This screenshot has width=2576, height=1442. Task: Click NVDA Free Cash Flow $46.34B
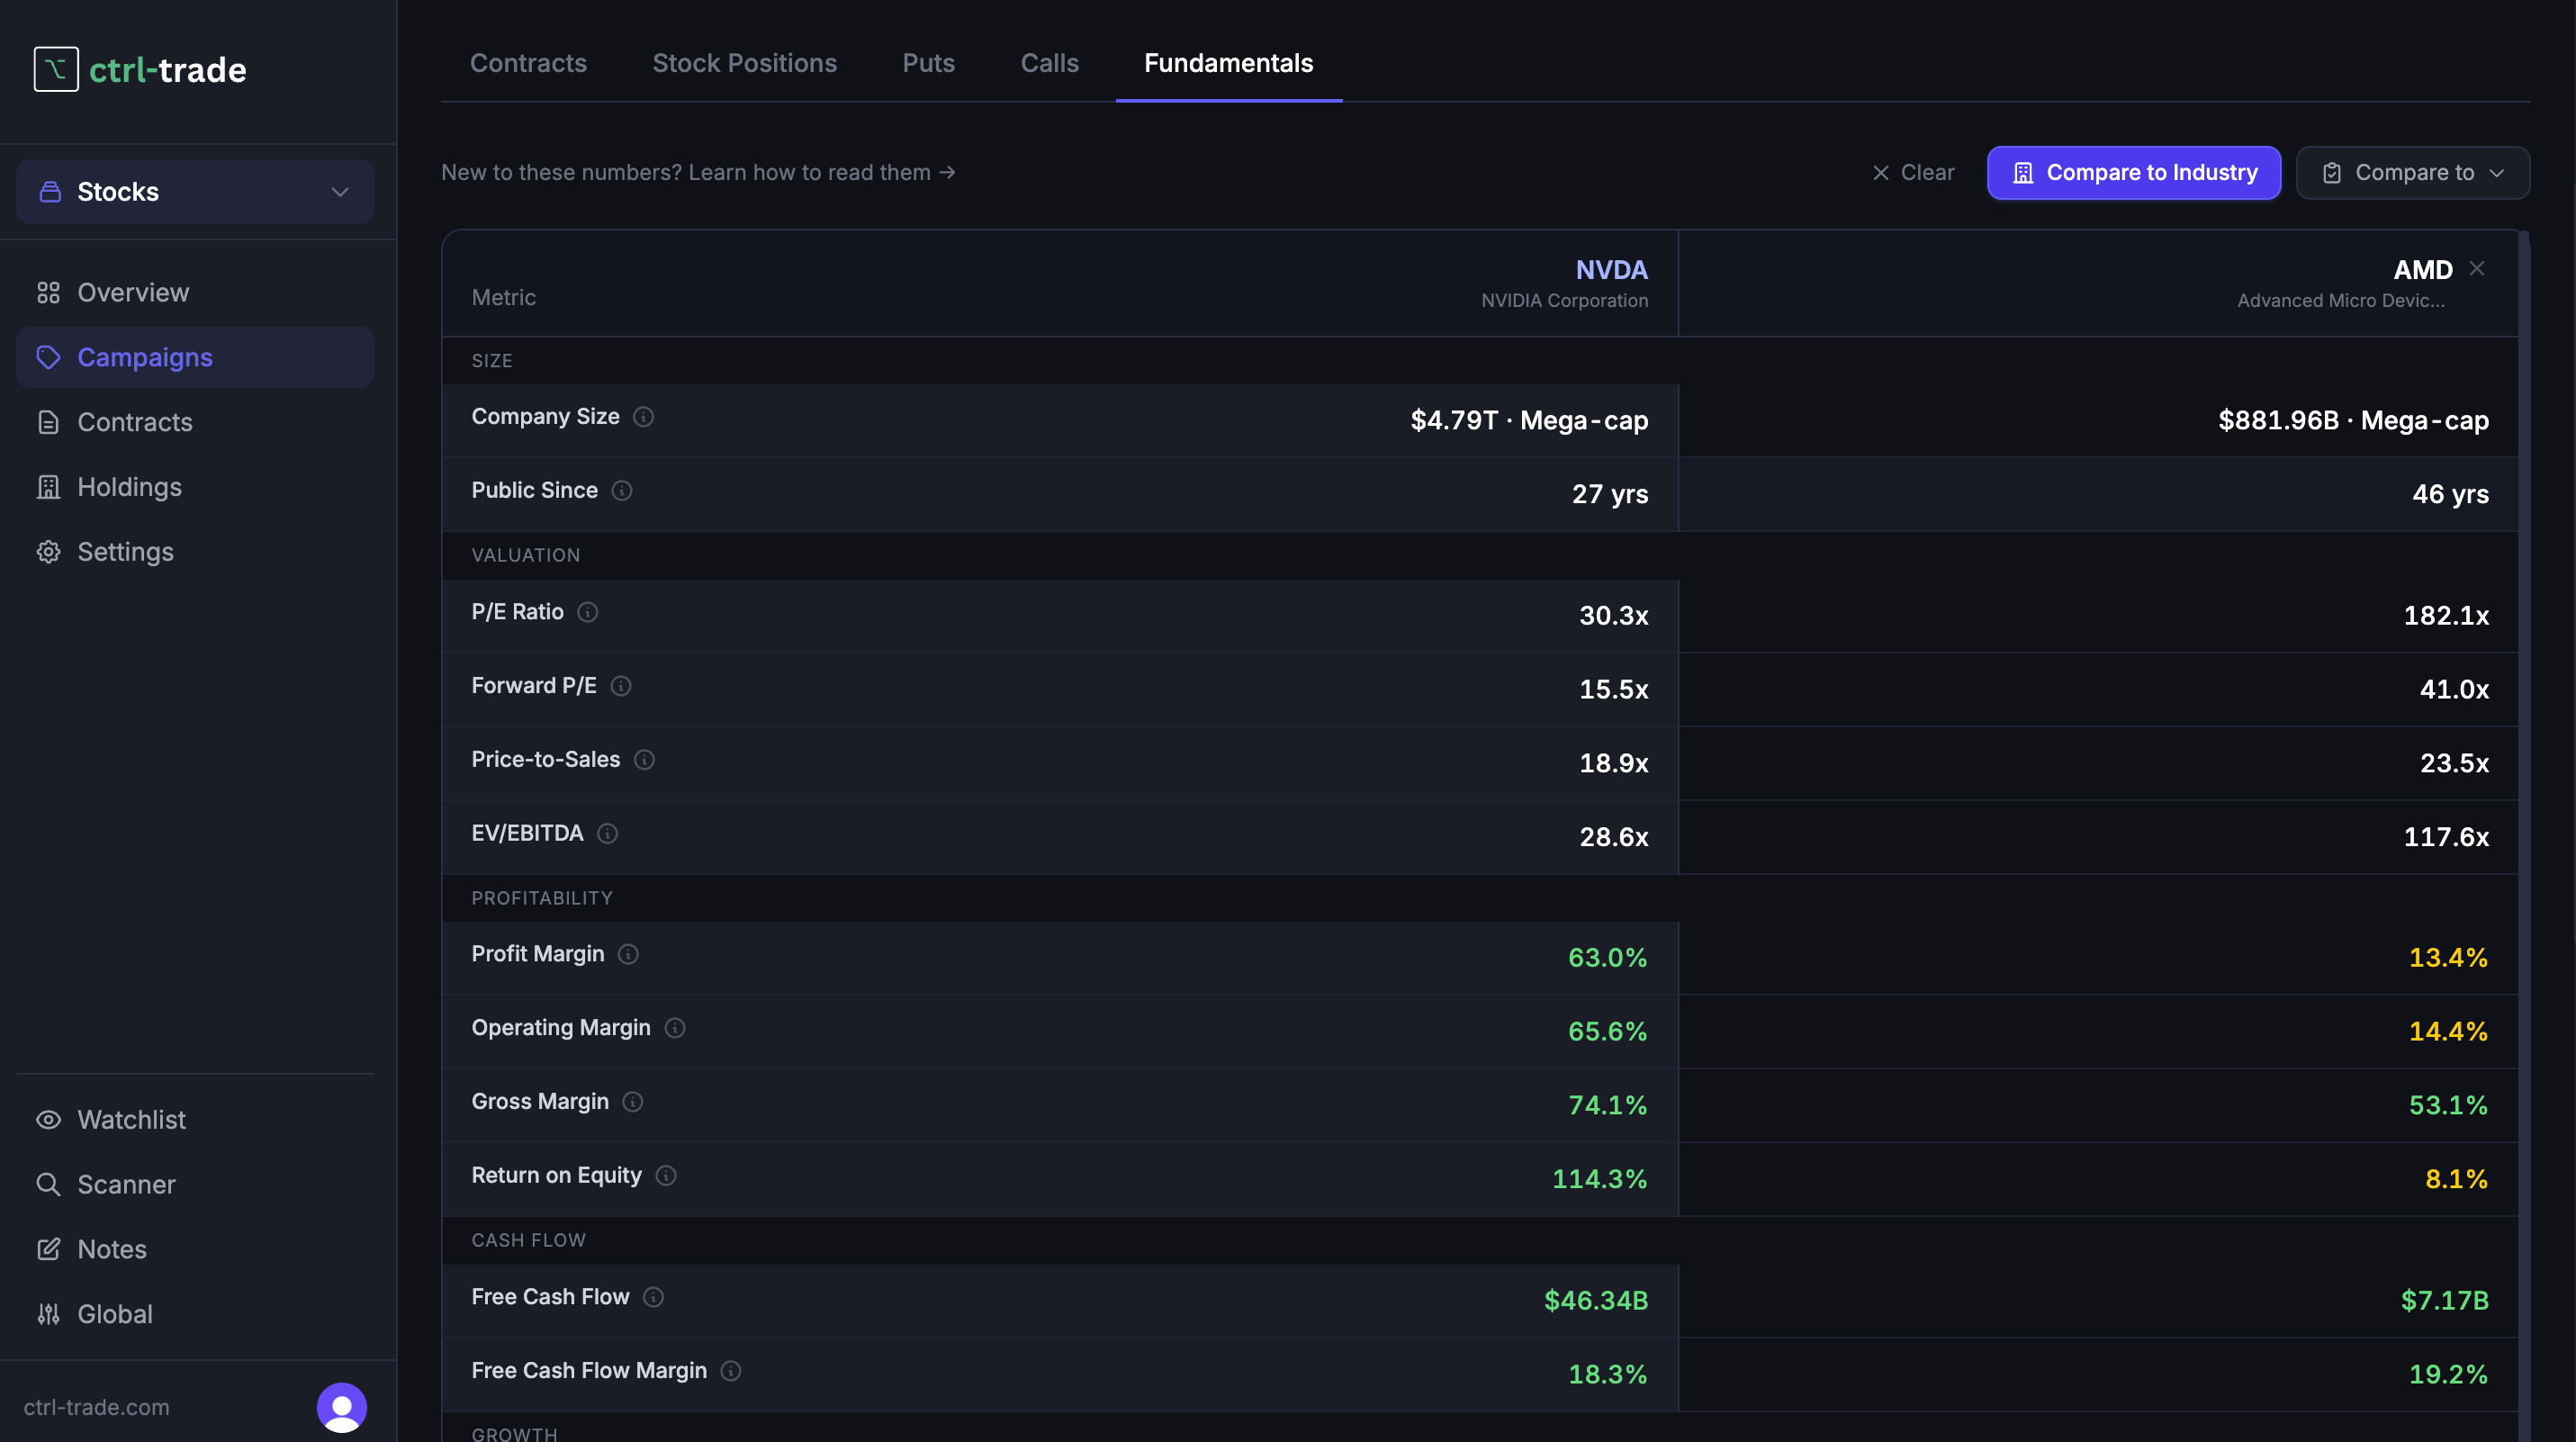(1596, 1300)
